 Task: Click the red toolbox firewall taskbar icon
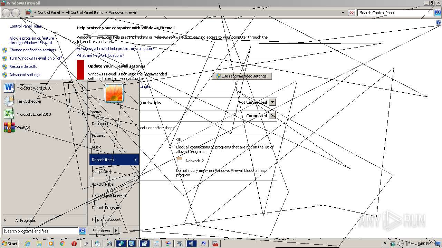tap(215, 244)
